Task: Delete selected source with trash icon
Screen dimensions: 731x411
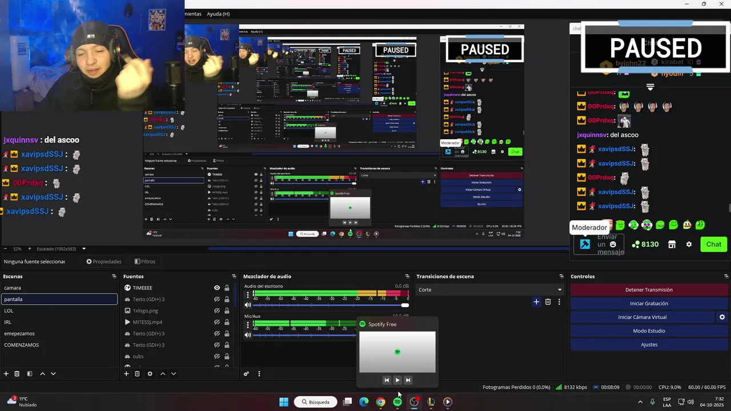Action: click(x=137, y=374)
